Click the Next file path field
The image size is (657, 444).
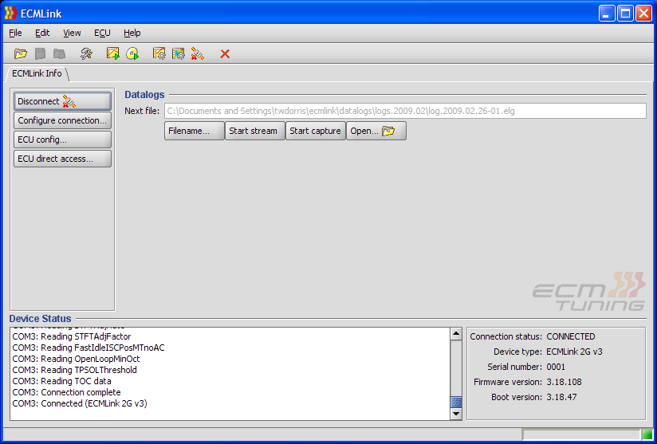(404, 111)
